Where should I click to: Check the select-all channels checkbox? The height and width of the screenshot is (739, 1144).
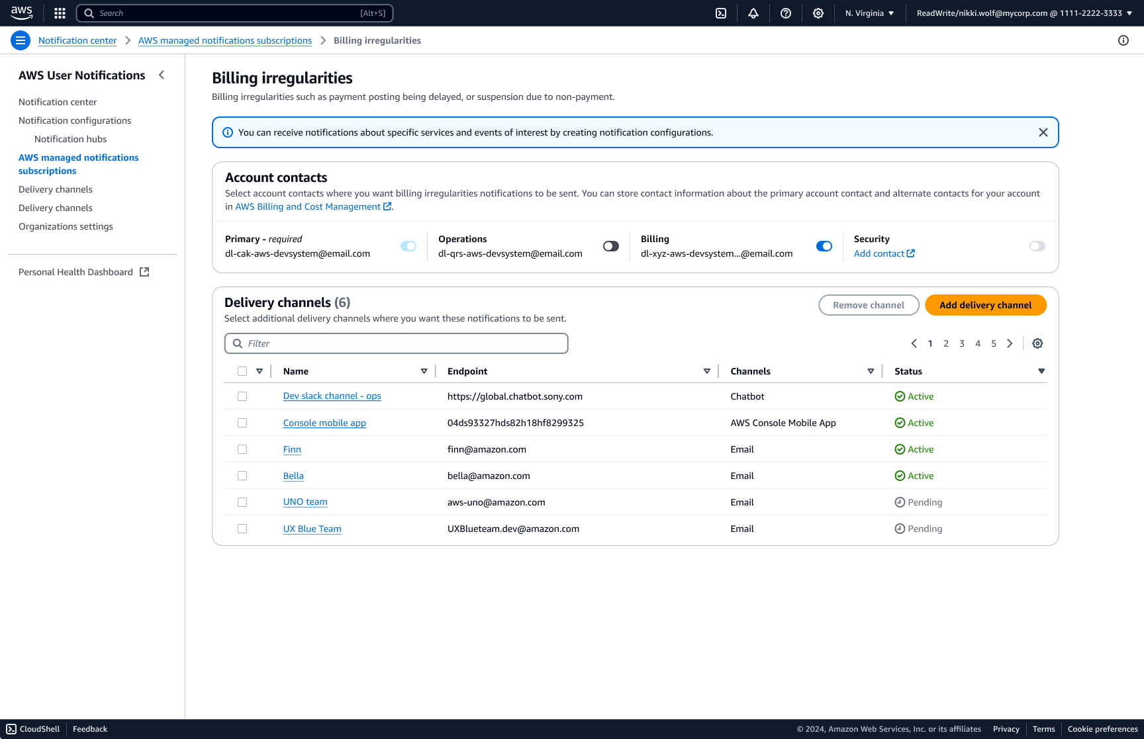tap(242, 371)
